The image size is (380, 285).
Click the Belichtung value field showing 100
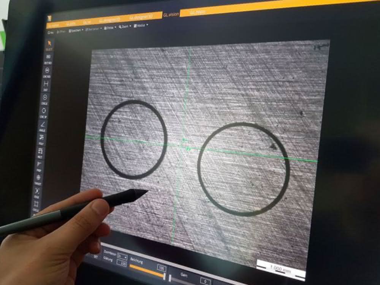[161, 268]
